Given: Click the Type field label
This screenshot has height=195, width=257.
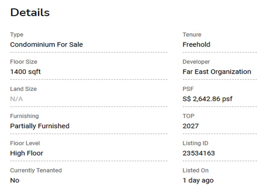Looking at the screenshot, I should (17, 35).
